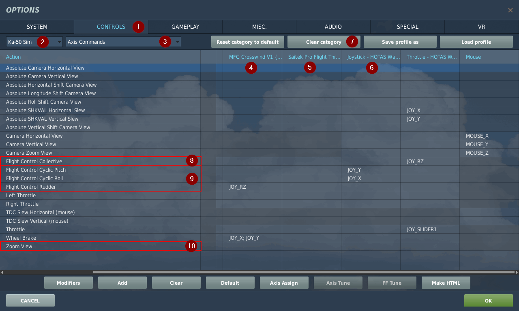
Task: Go to the Audio tab
Action: 333,27
